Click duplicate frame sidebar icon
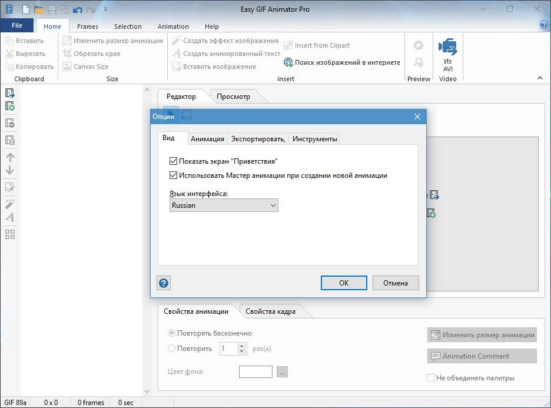The image size is (551, 408). (x=10, y=140)
